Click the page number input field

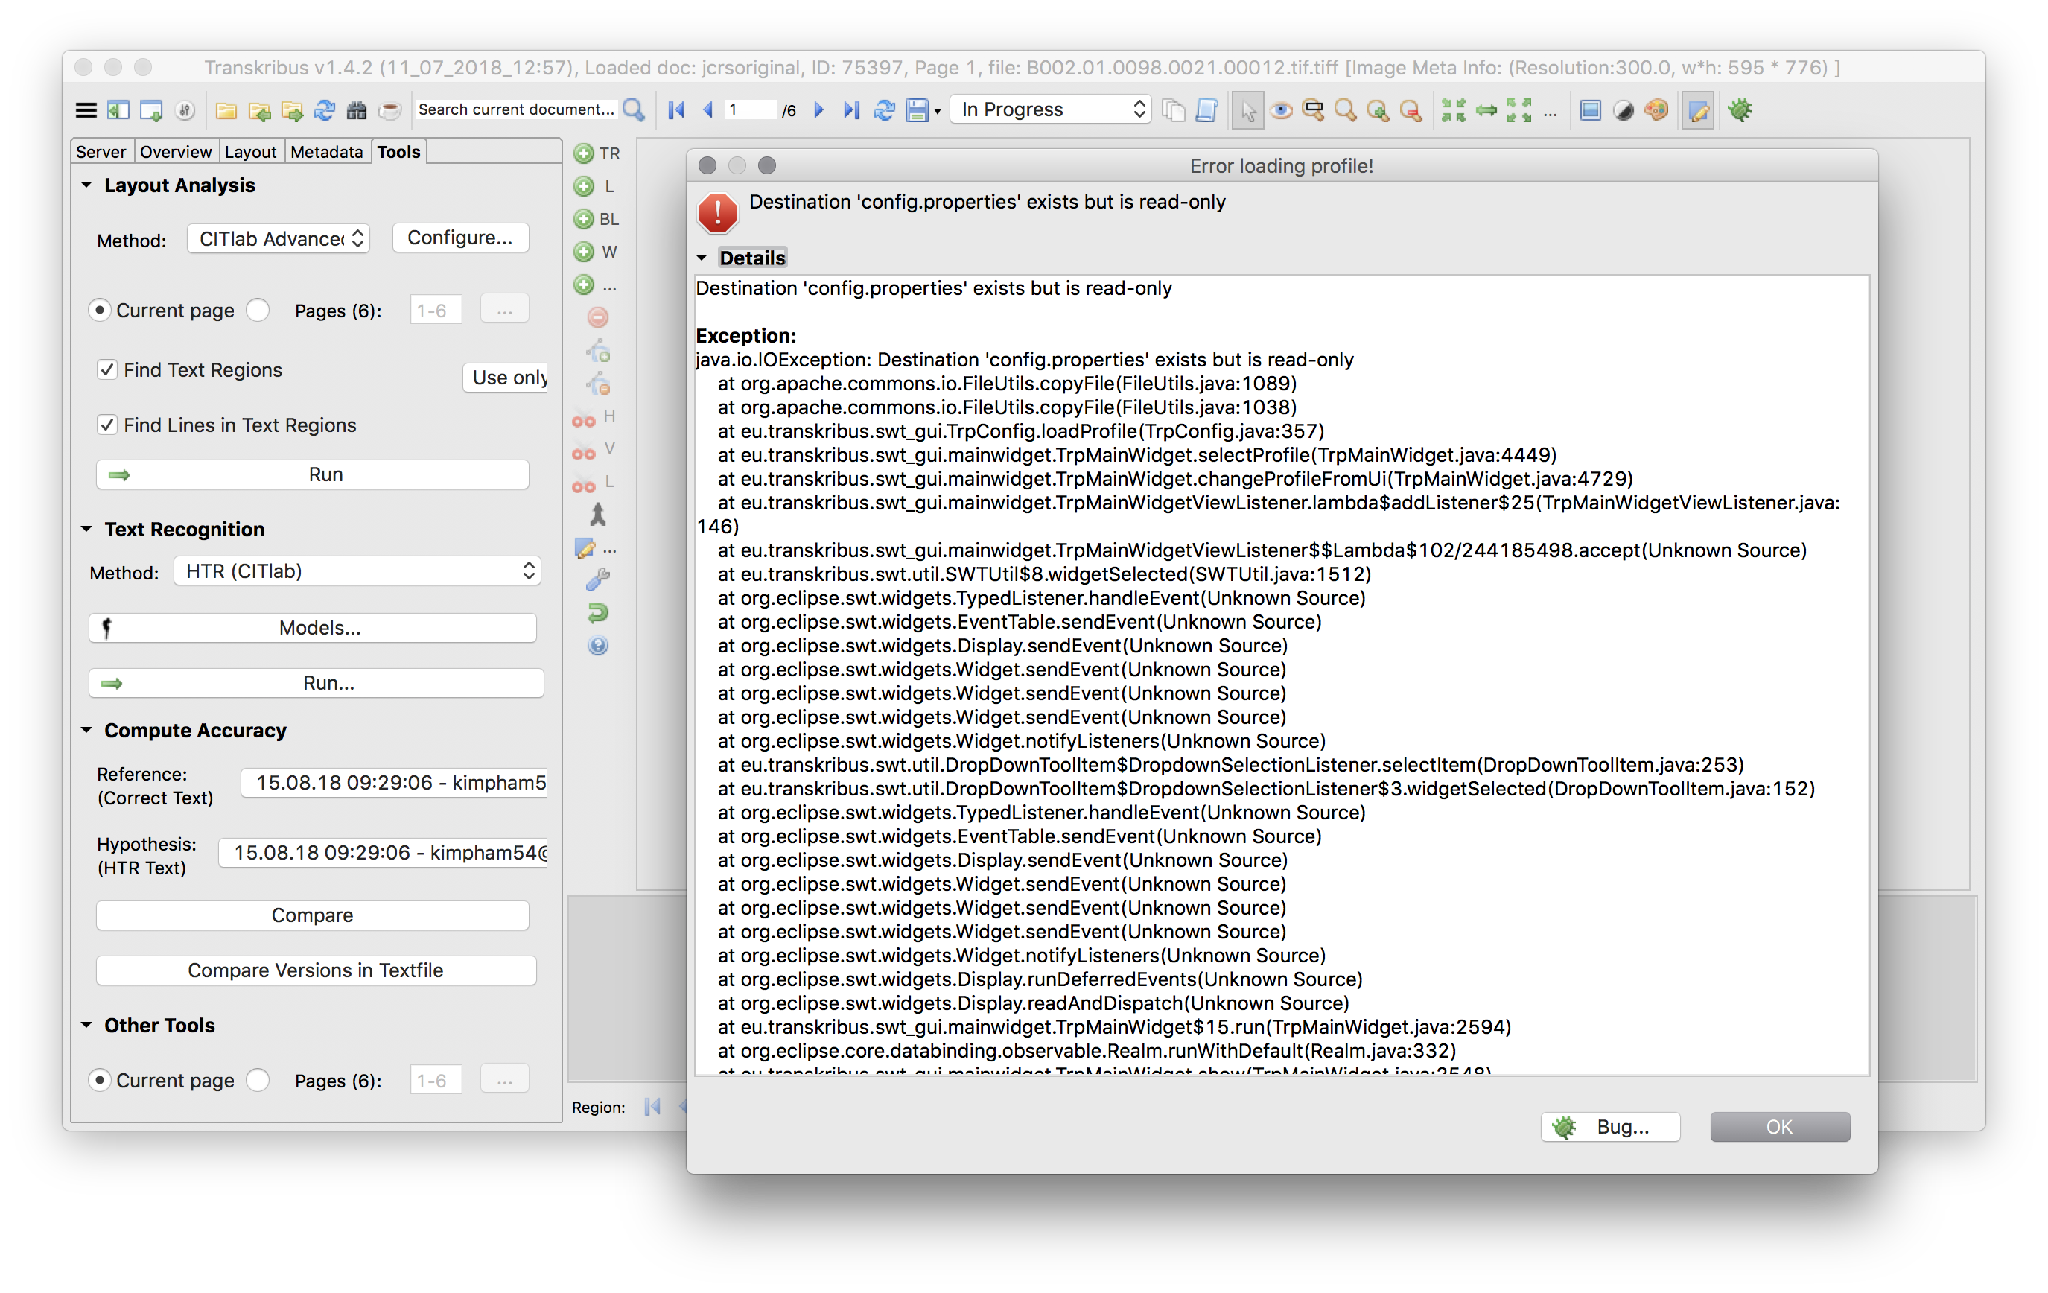pyautogui.click(x=752, y=109)
